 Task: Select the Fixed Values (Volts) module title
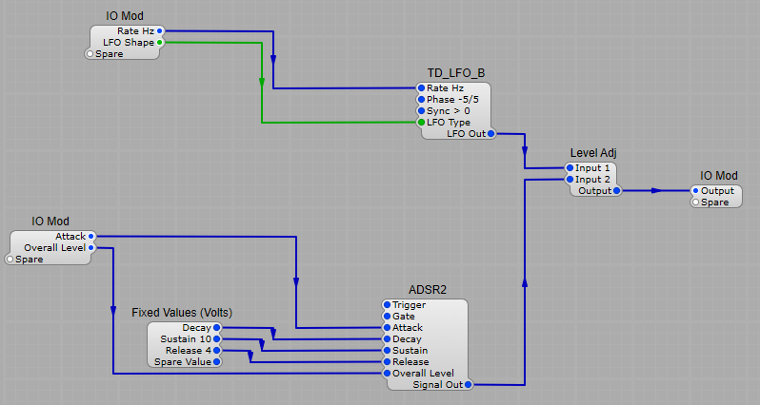182,313
